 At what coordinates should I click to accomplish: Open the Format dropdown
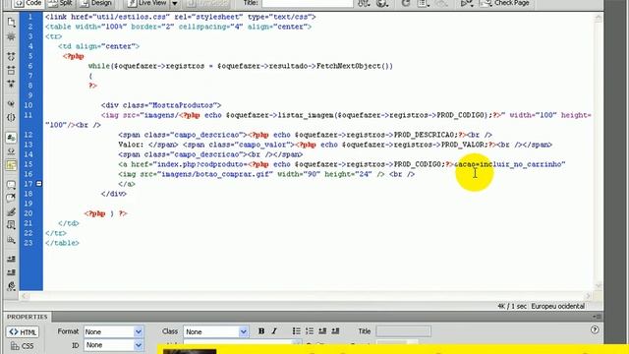coord(113,332)
